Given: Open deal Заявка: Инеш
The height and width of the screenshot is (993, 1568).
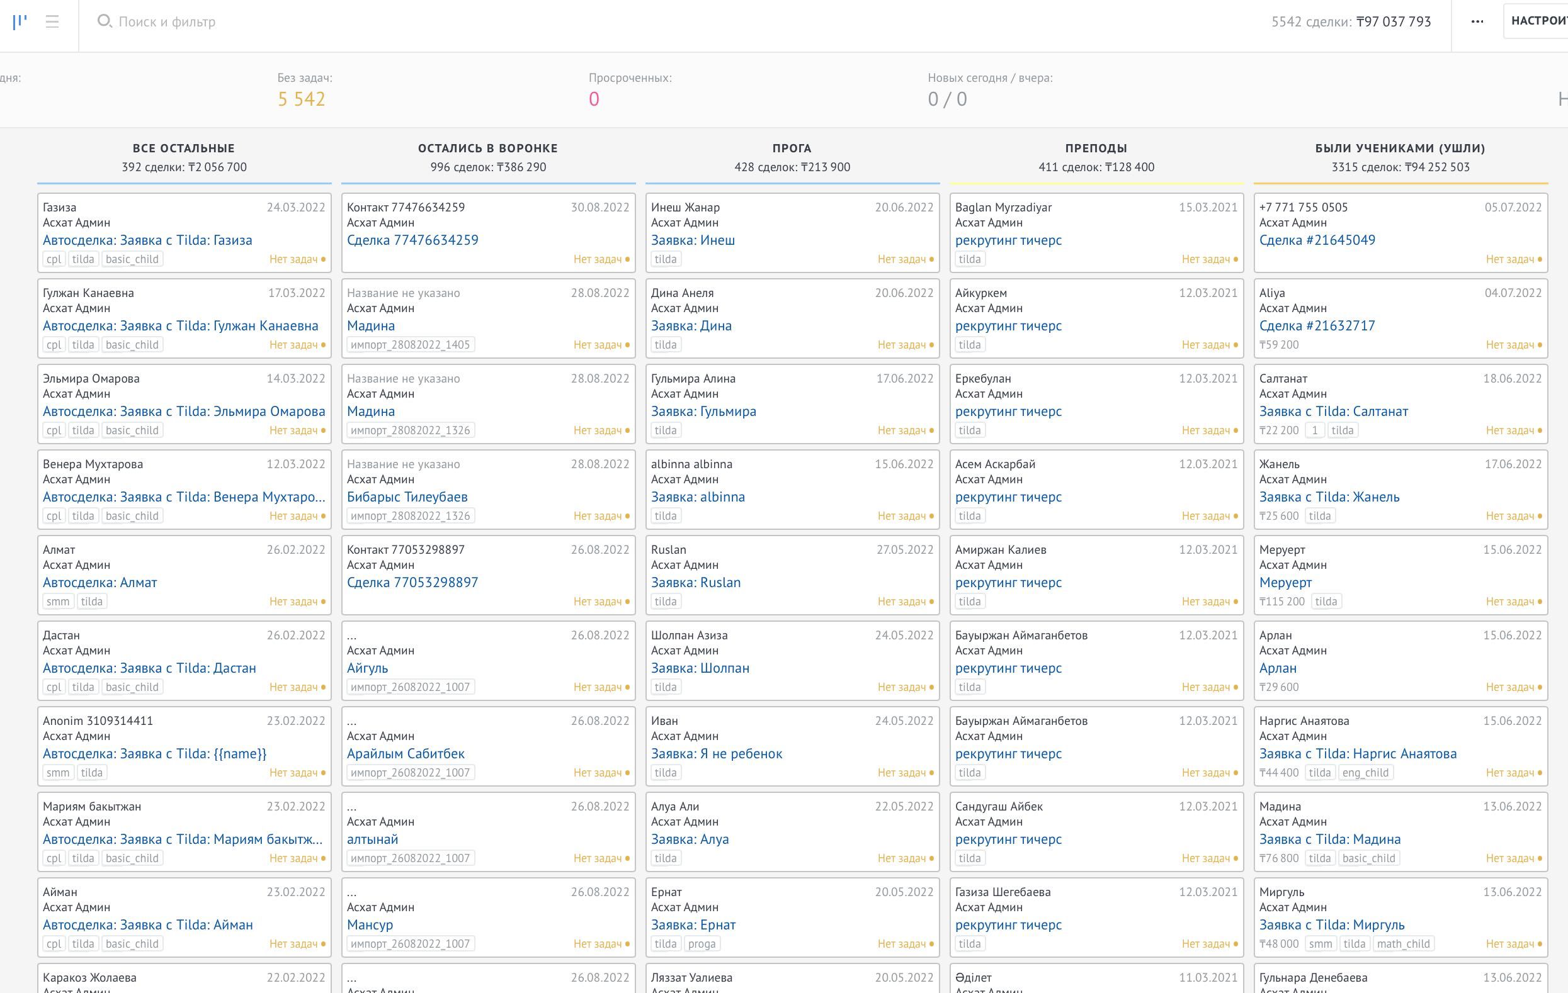Looking at the screenshot, I should click(x=693, y=240).
